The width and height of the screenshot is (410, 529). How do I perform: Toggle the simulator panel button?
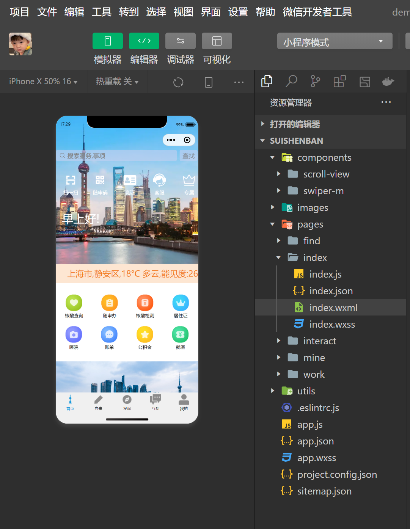108,41
